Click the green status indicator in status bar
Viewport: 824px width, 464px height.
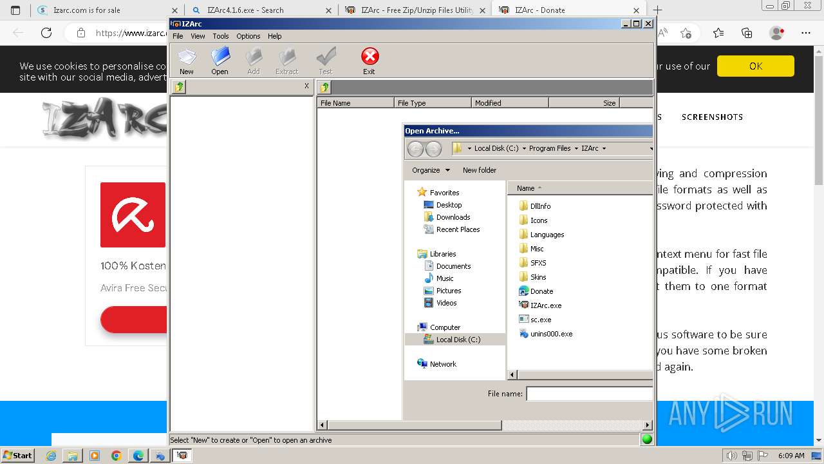(x=647, y=440)
